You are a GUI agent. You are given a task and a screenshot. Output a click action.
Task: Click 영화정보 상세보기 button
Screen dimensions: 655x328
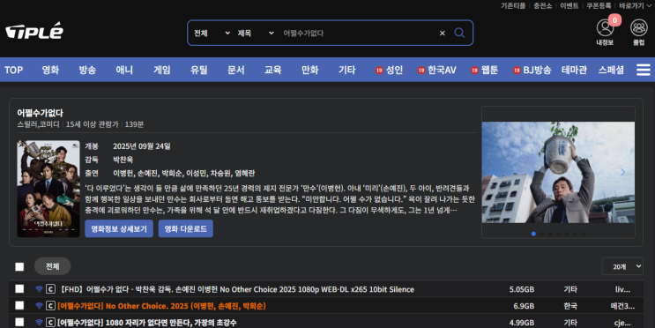tap(119, 228)
